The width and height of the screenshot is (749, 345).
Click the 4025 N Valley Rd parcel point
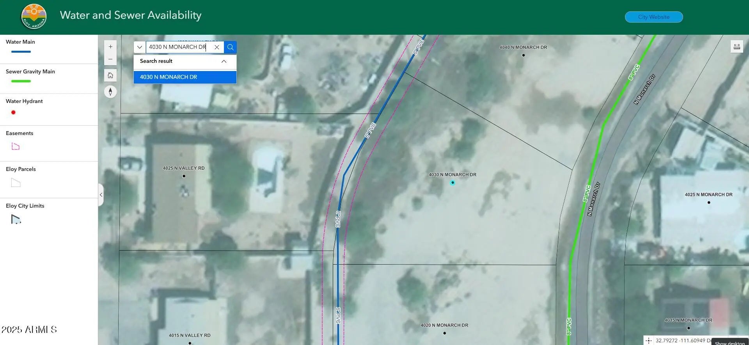[x=184, y=176]
